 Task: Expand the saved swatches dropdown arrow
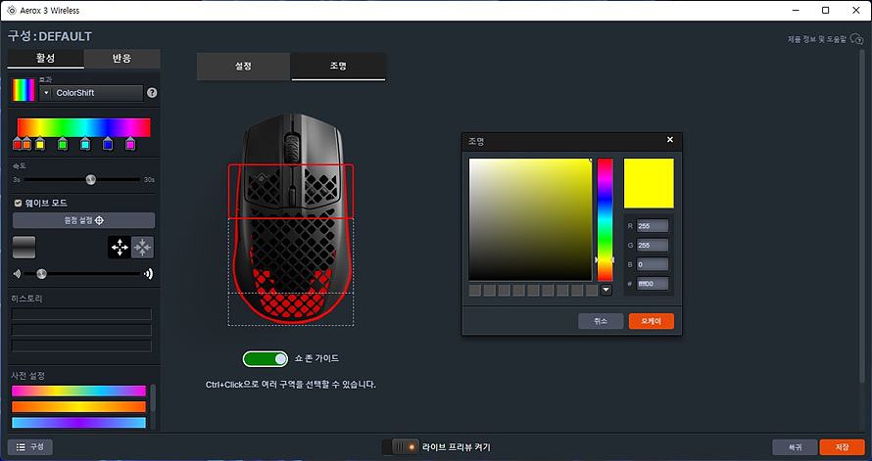pos(606,290)
